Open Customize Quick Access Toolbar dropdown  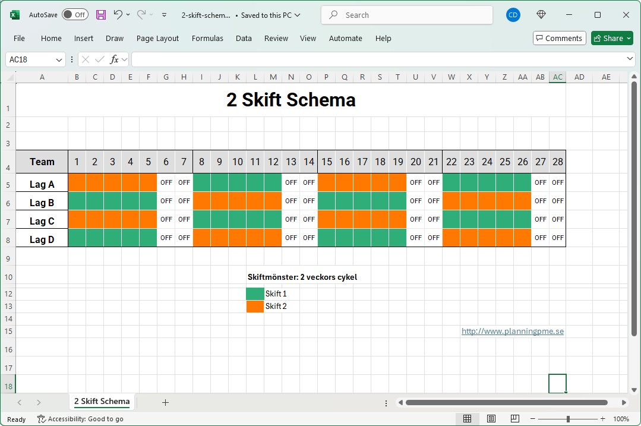(164, 15)
